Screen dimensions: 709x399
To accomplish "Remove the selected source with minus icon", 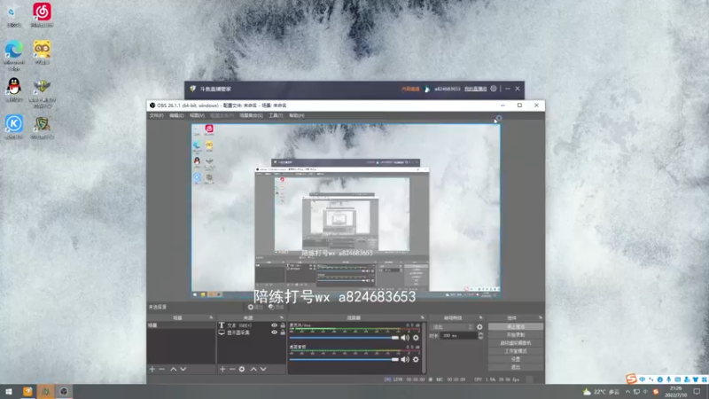I will pyautogui.click(x=232, y=369).
